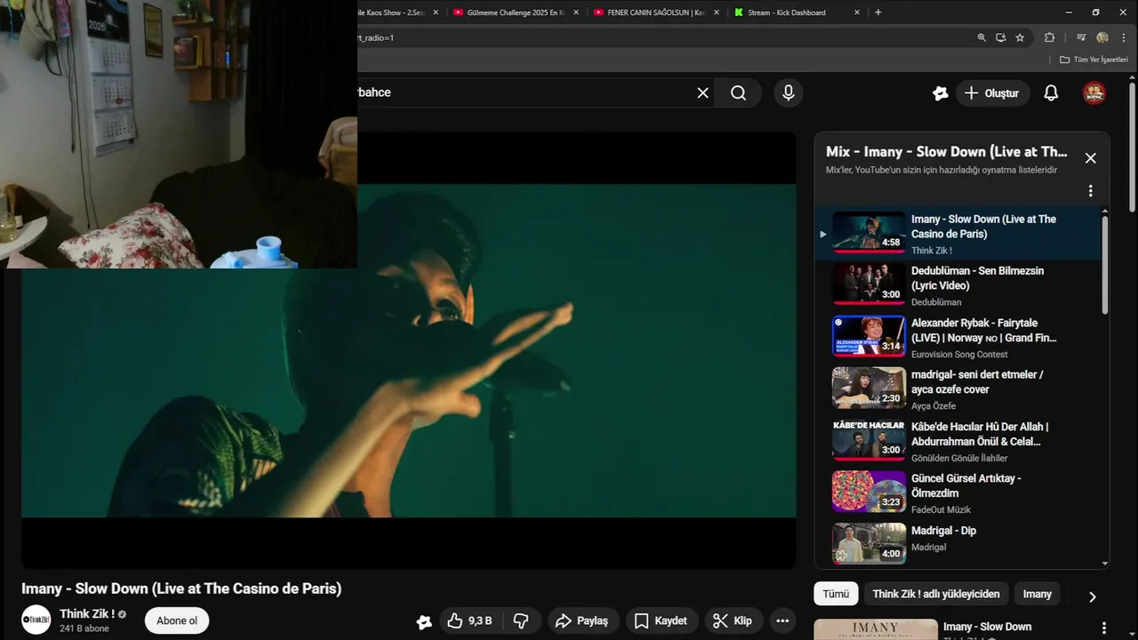Open the YouTube account avatar menu
Screen dimensions: 1138x640
(x=1094, y=92)
